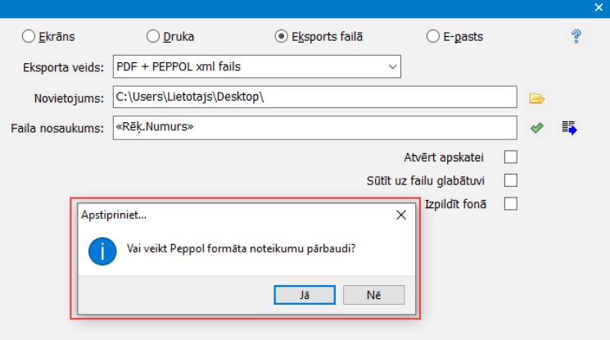Toggle the Izpildīt fonā checkbox
Viewport: 610px width, 340px height.
tap(511, 204)
